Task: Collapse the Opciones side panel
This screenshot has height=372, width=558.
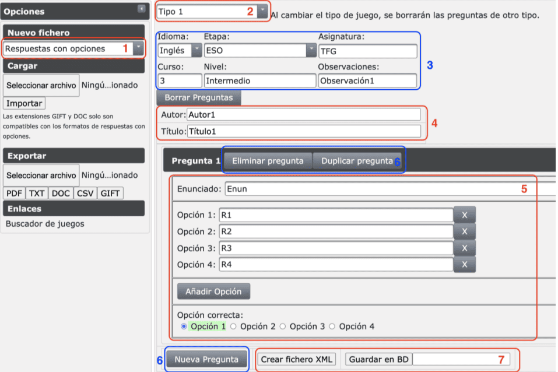Action: tap(141, 9)
